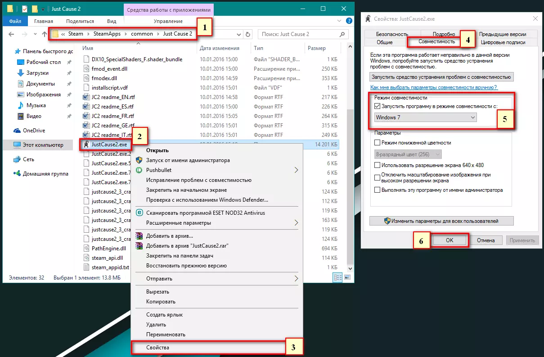
Task: Open the 8-разрядный цвет (256) dropdown
Action: (x=408, y=154)
